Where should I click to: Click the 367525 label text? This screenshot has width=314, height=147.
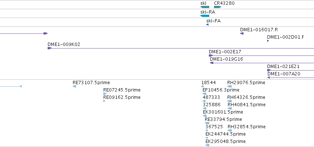click(x=214, y=127)
